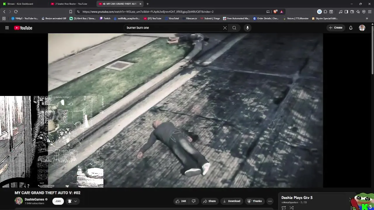This screenshot has width=374, height=210.
Task: Open the bookmarks apps grid icon
Action: click(x=4, y=18)
